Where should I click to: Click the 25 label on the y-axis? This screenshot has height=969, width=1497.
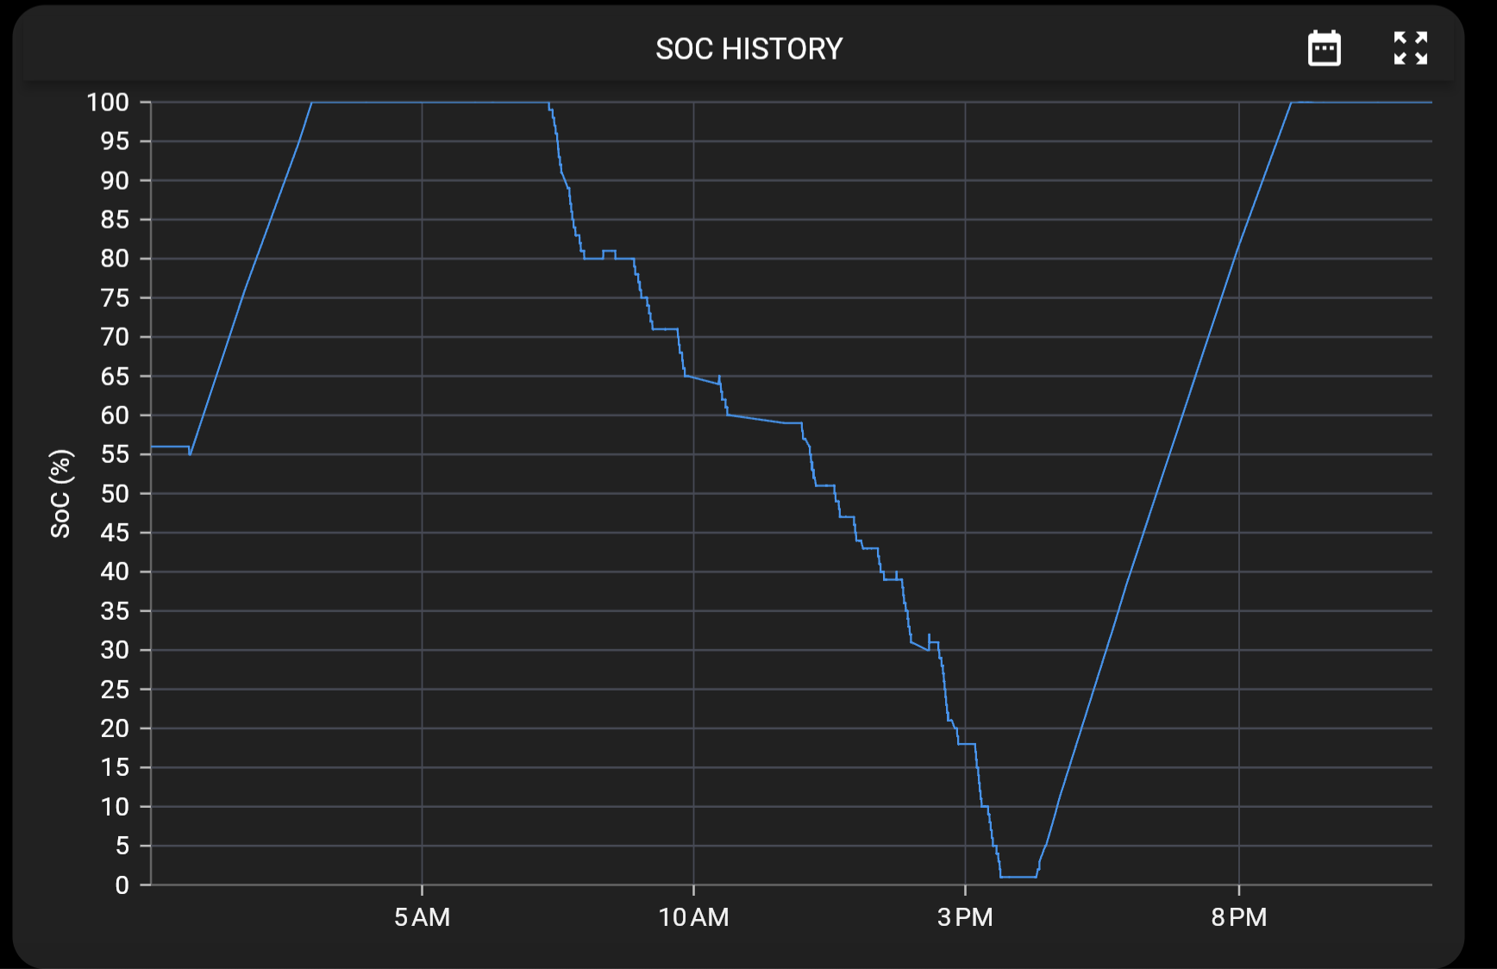(x=114, y=690)
